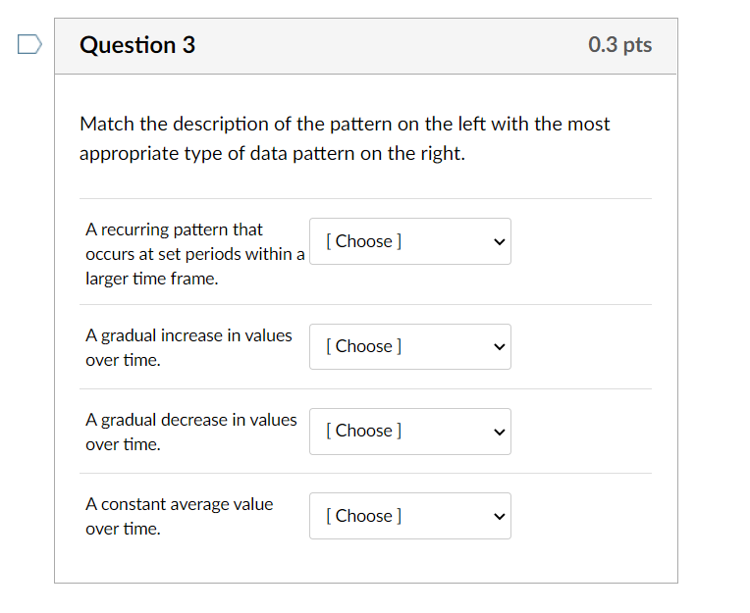The height and width of the screenshot is (613, 750).
Task: Click the chevron arrow on gradual increase dropdown
Action: (x=499, y=347)
